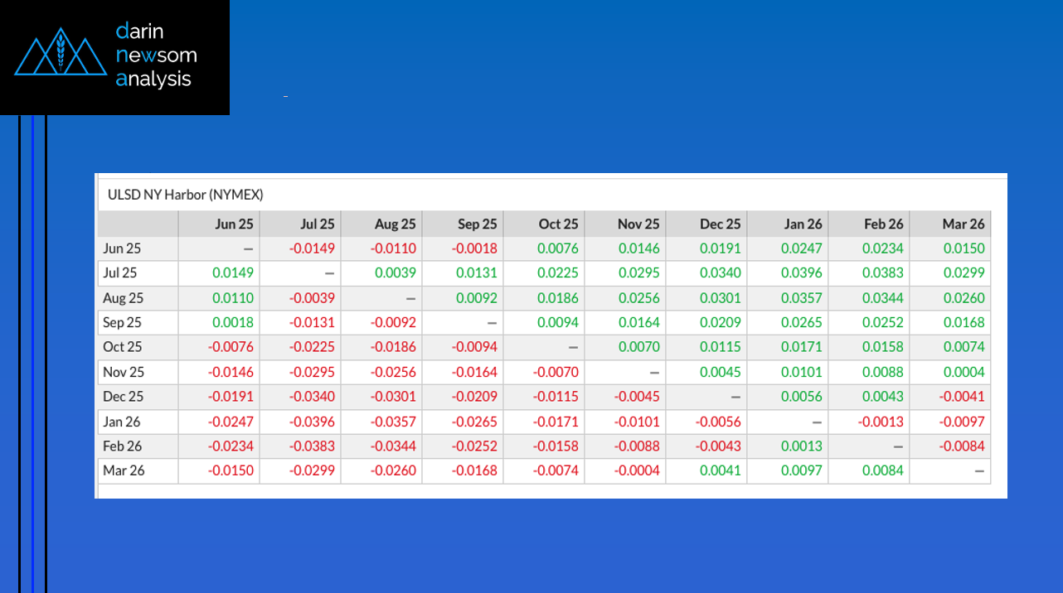Select the ULSD NY Harbor (NYMEX) table title
Image resolution: width=1063 pixels, height=593 pixels.
click(185, 195)
